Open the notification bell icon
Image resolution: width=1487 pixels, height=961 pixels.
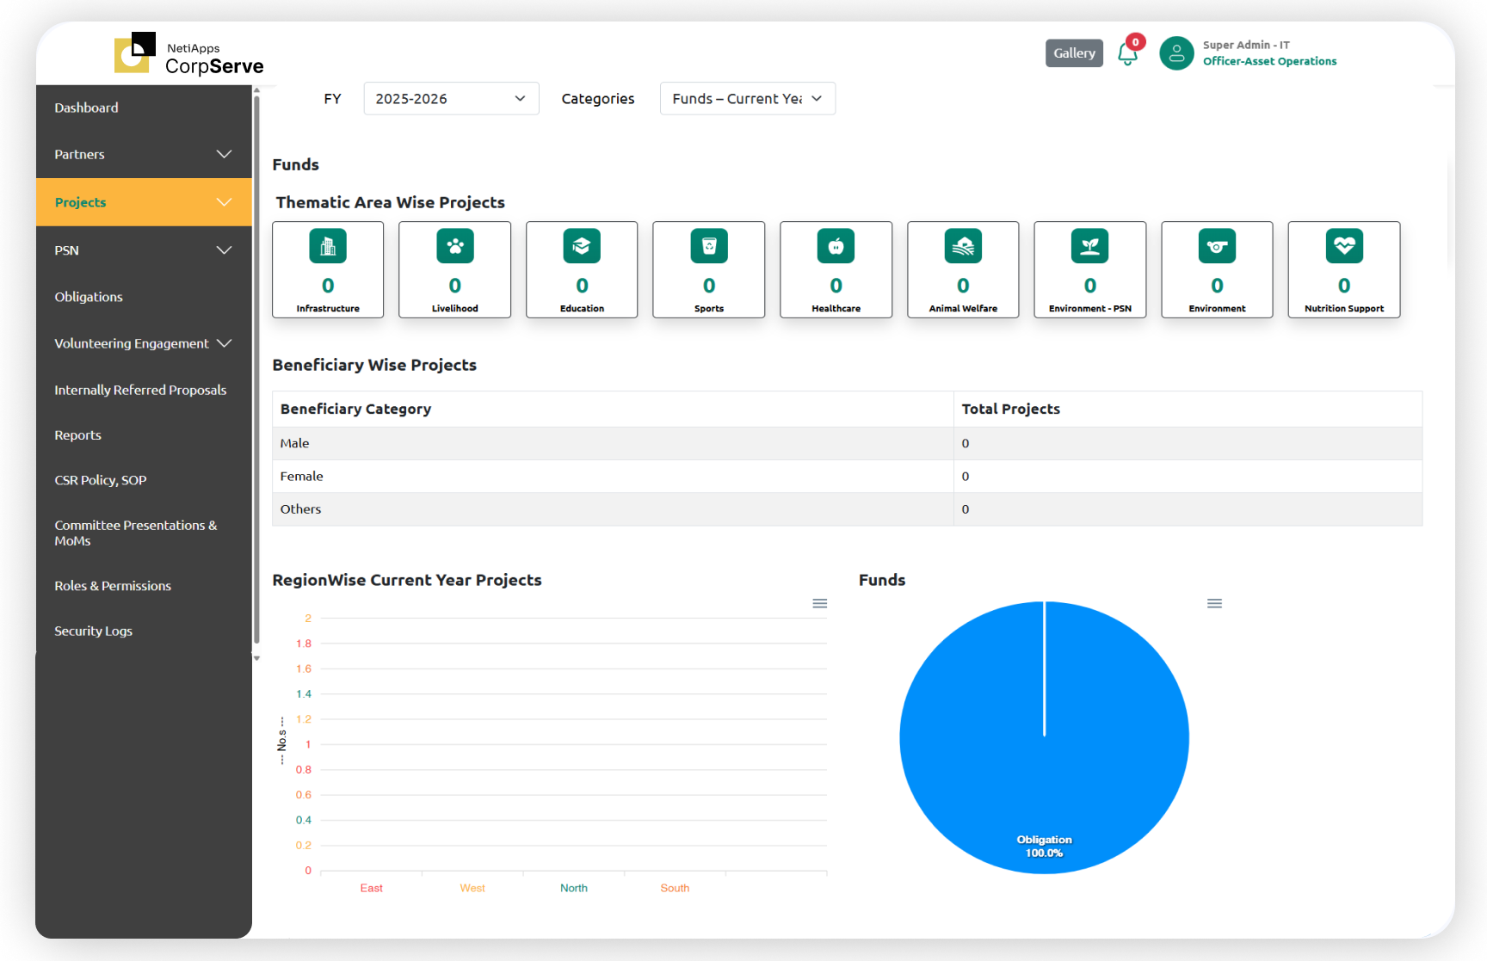coord(1127,54)
